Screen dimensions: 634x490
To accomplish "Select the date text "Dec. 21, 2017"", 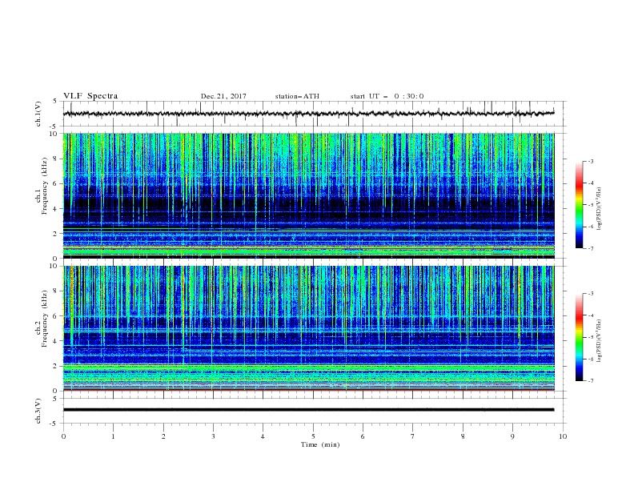I will coord(223,96).
